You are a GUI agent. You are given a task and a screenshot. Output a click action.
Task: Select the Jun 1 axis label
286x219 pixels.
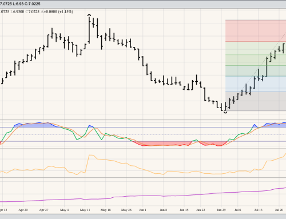click(142, 210)
